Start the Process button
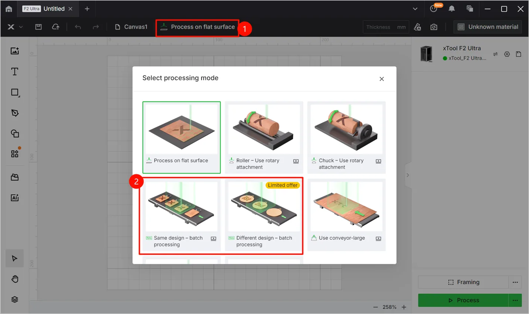 463,300
